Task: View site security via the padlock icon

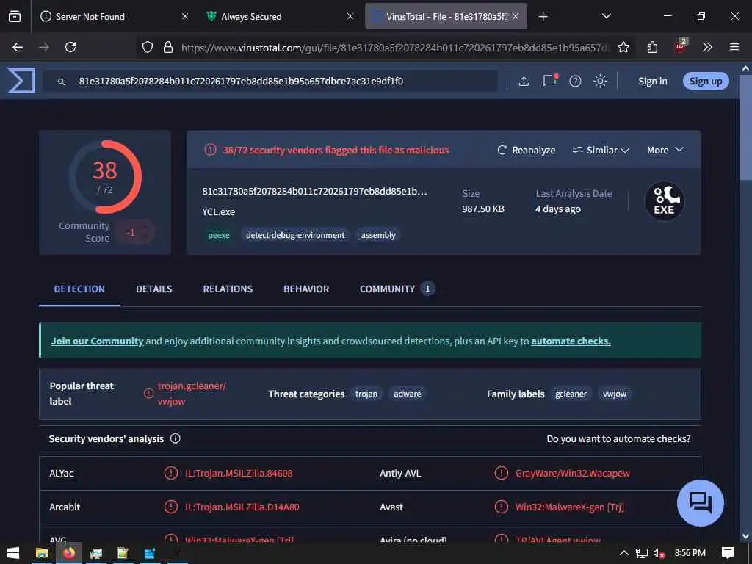Action: tap(168, 47)
